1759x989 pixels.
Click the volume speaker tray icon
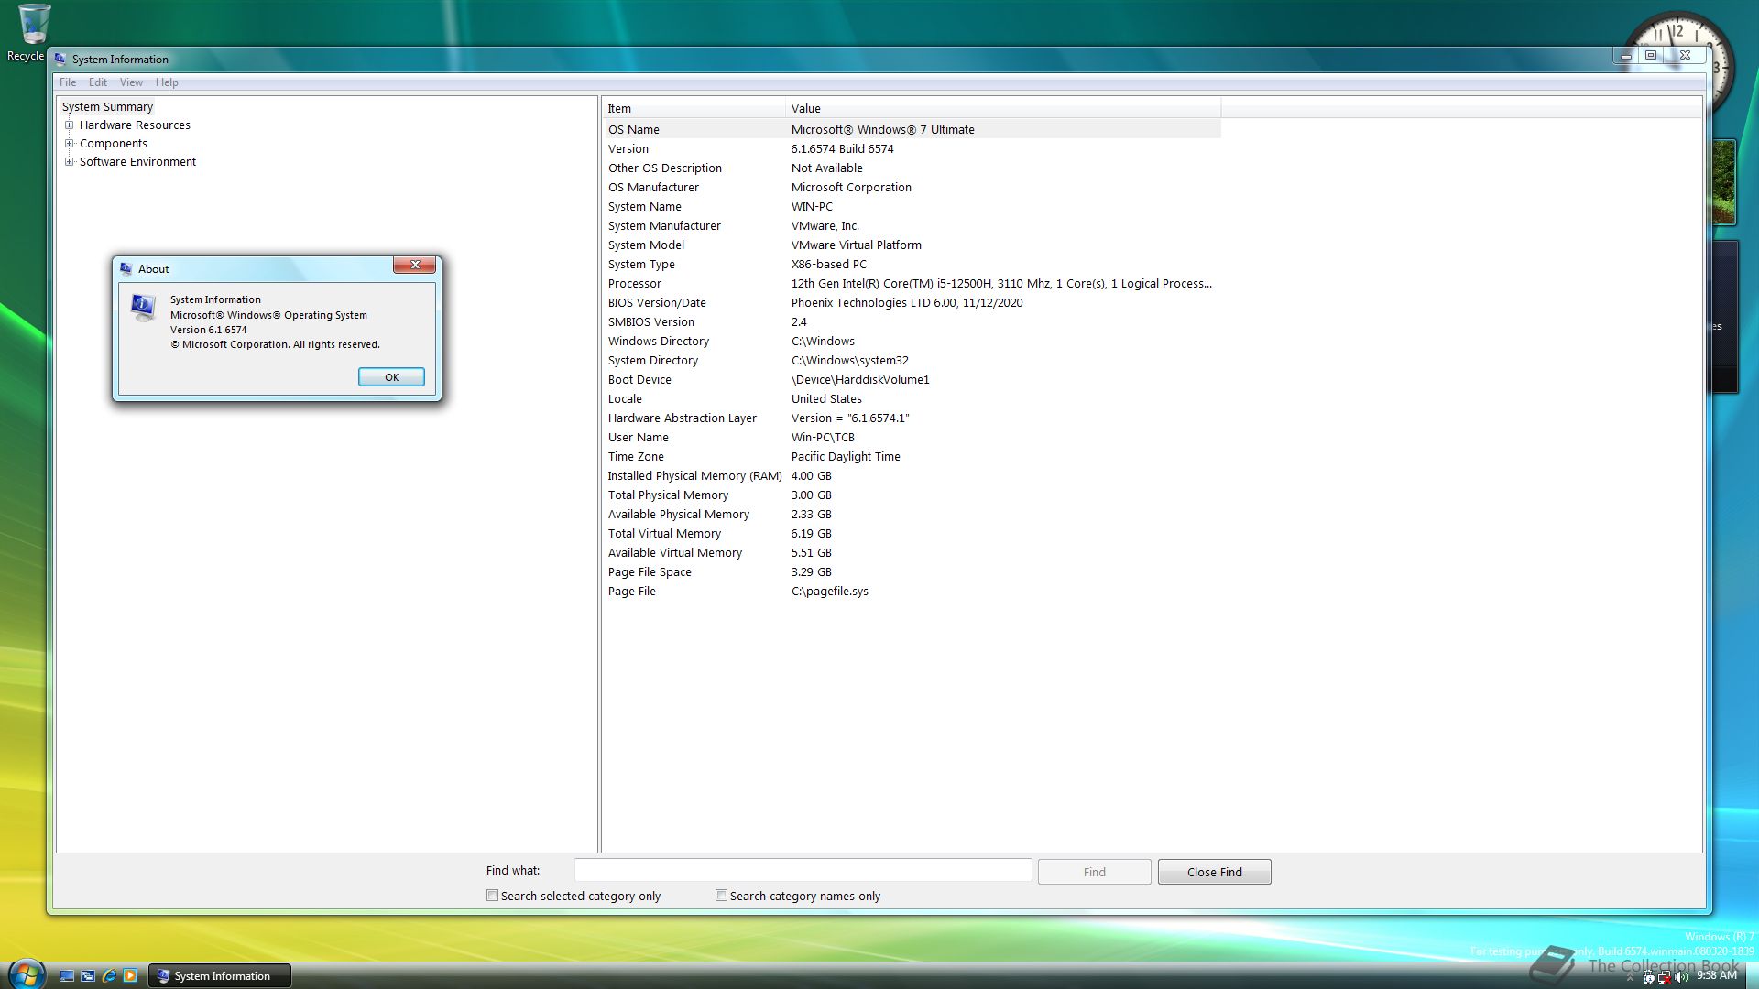tap(1681, 977)
